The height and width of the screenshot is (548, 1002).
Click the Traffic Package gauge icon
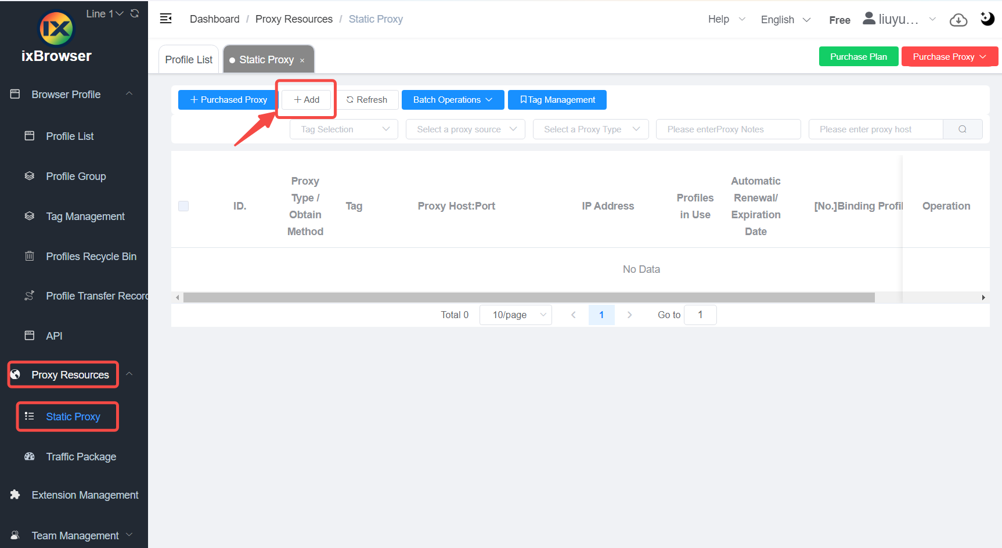(x=30, y=456)
